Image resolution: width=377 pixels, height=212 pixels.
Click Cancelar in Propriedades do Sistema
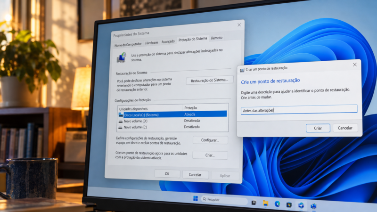coord(195,175)
